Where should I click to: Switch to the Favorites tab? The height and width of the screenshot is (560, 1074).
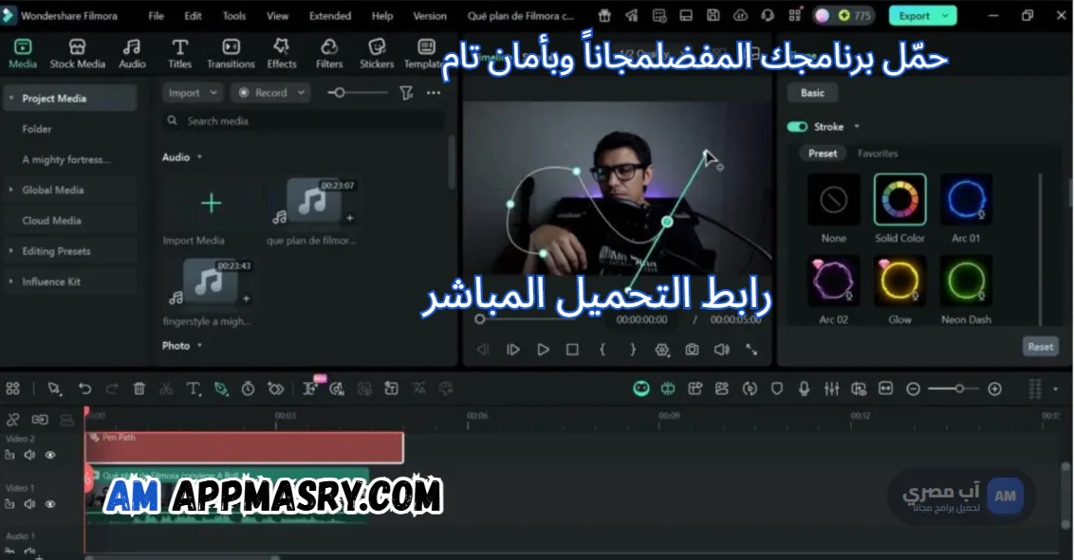click(x=878, y=154)
